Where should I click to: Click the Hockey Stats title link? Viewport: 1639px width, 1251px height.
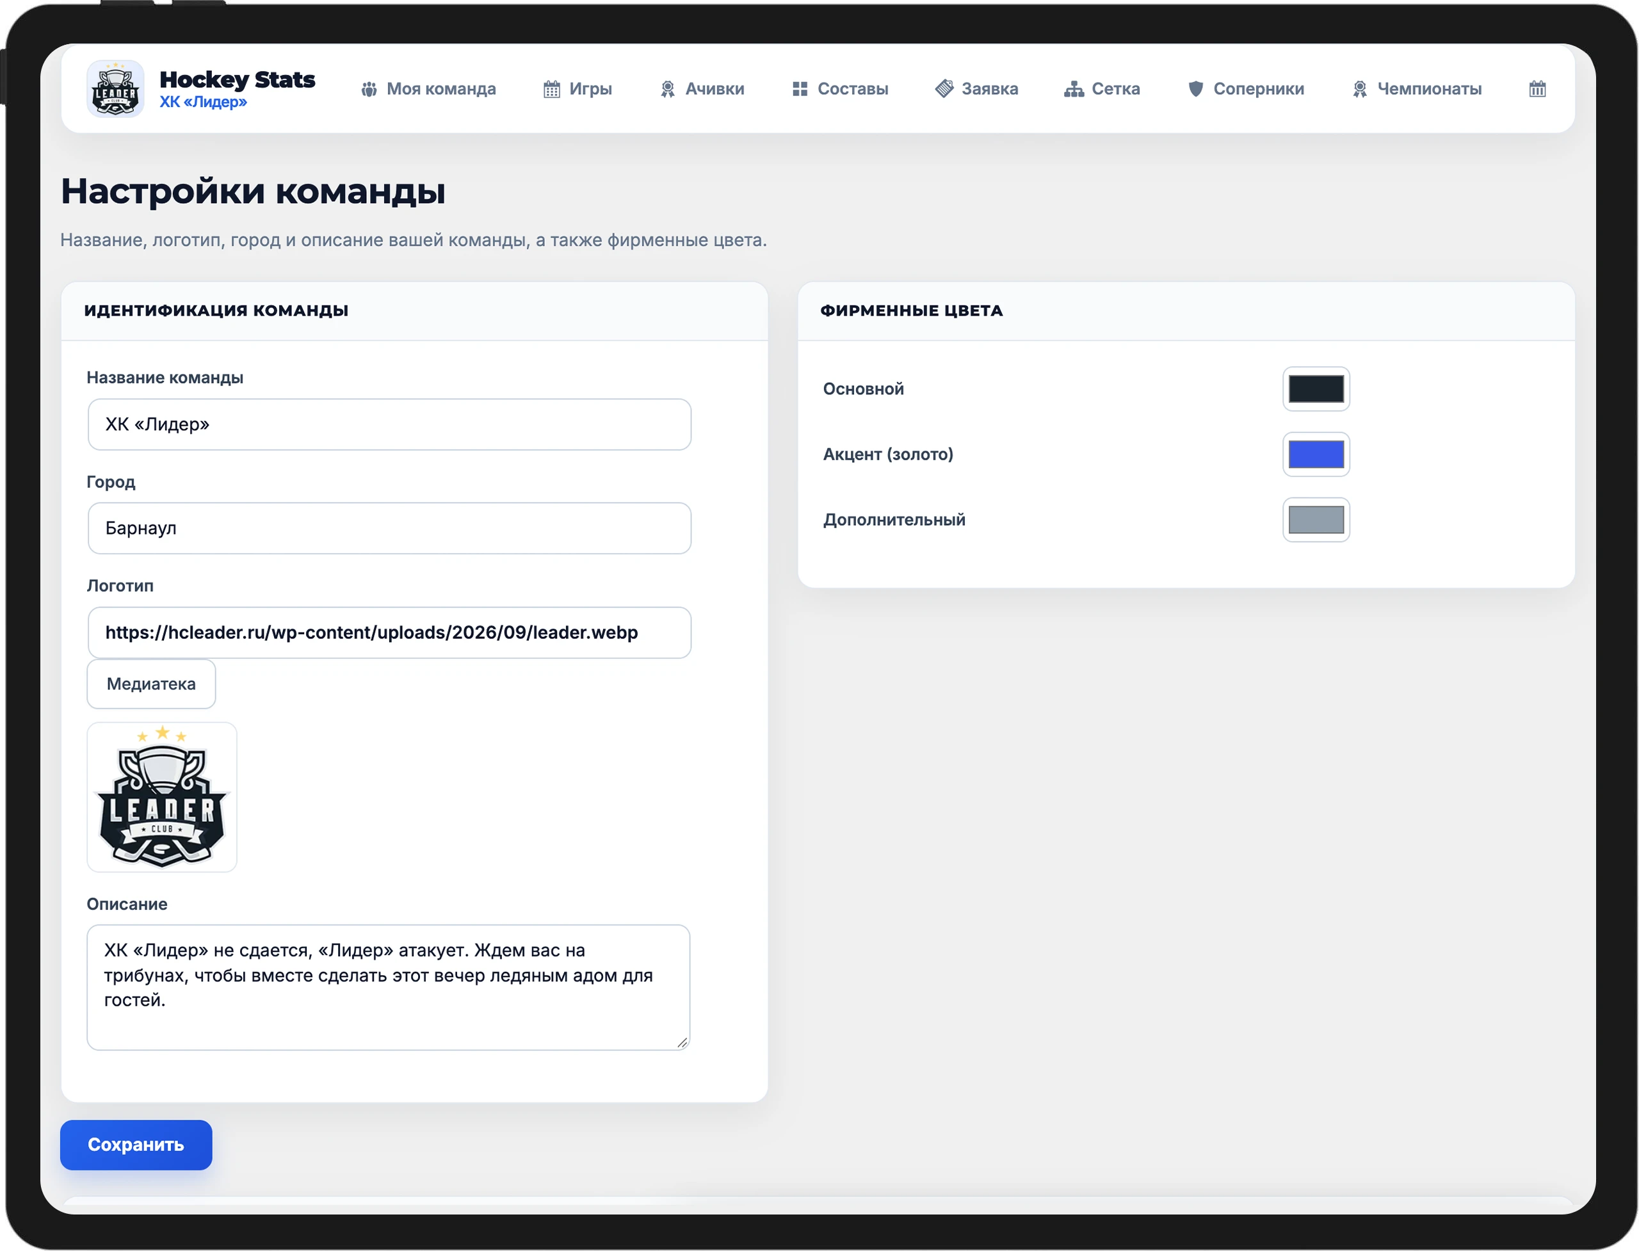click(238, 79)
